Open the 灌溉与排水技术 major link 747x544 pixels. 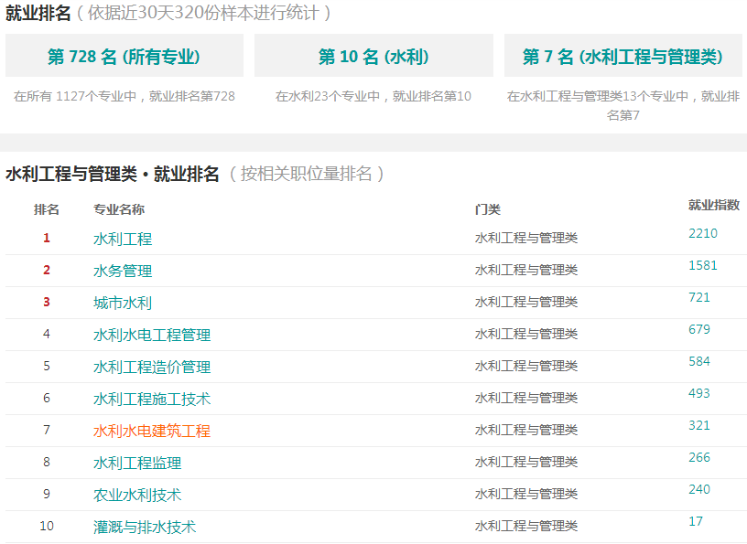[x=145, y=527]
